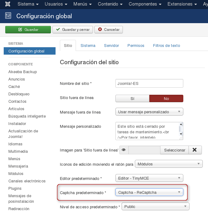Click the Cancelar button

pyautogui.click(x=109, y=30)
